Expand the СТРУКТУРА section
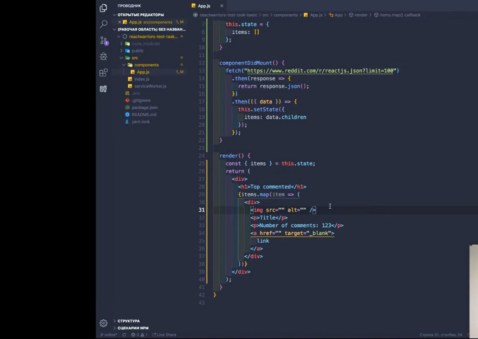 128,321
